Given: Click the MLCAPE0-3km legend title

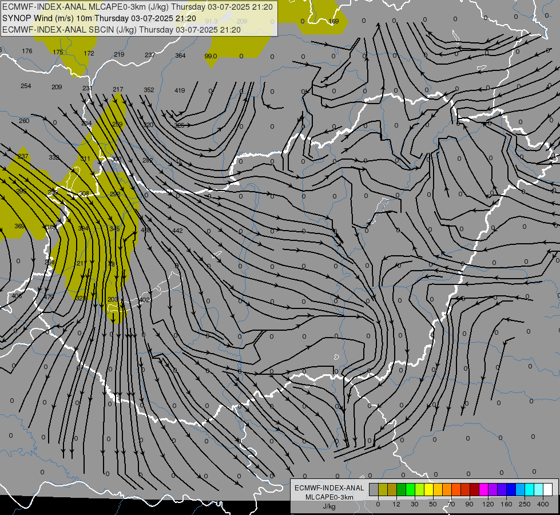Looking at the screenshot, I should coord(329,497).
